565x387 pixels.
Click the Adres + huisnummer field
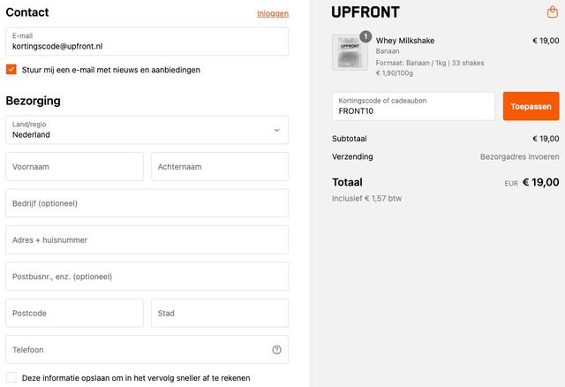tap(147, 239)
